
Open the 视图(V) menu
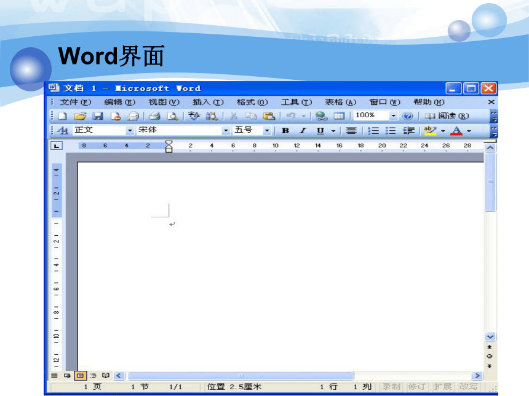coord(164,102)
